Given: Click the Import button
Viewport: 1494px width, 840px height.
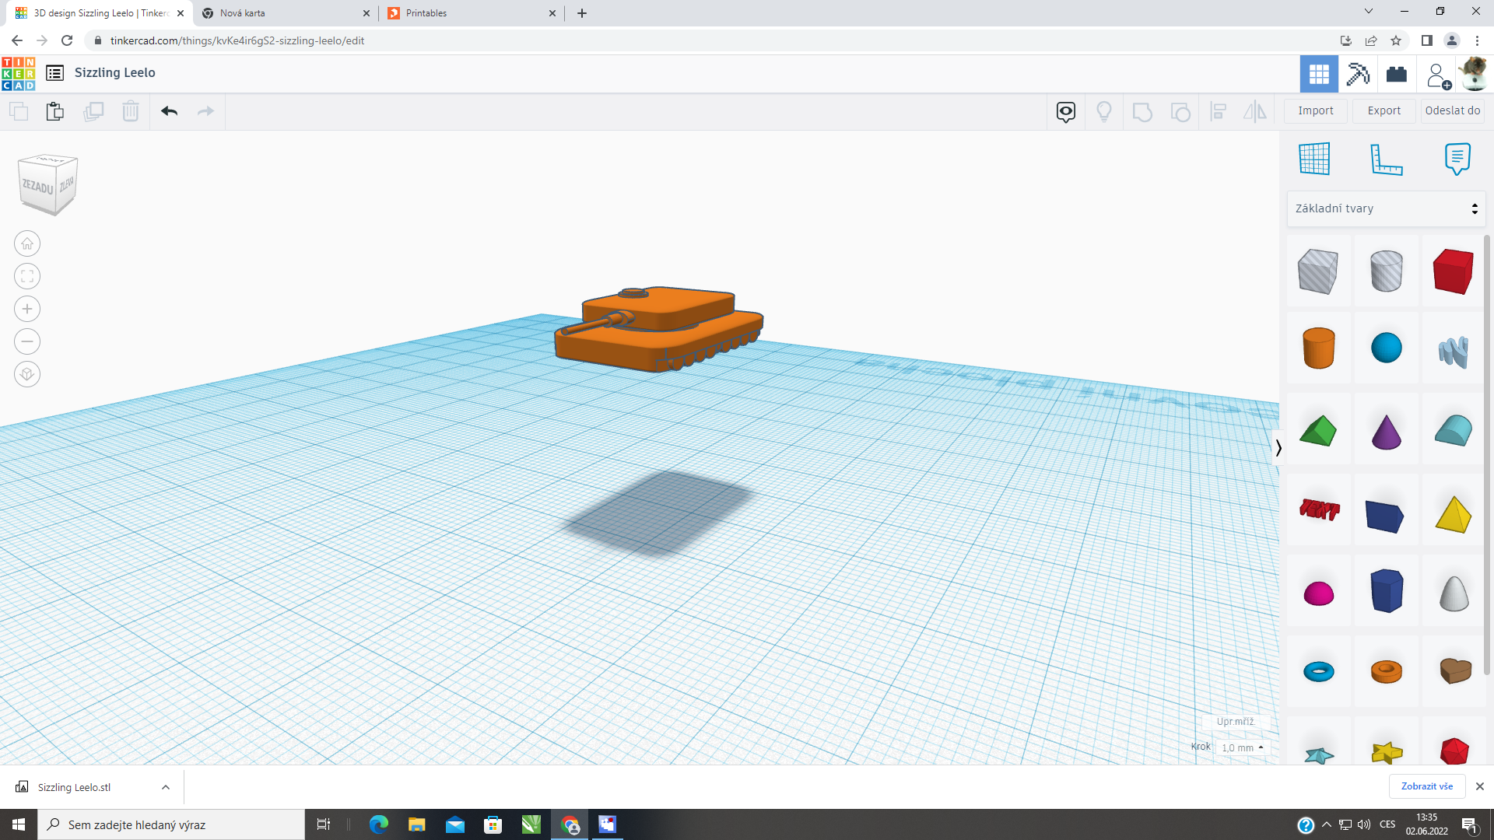Looking at the screenshot, I should coord(1316,110).
